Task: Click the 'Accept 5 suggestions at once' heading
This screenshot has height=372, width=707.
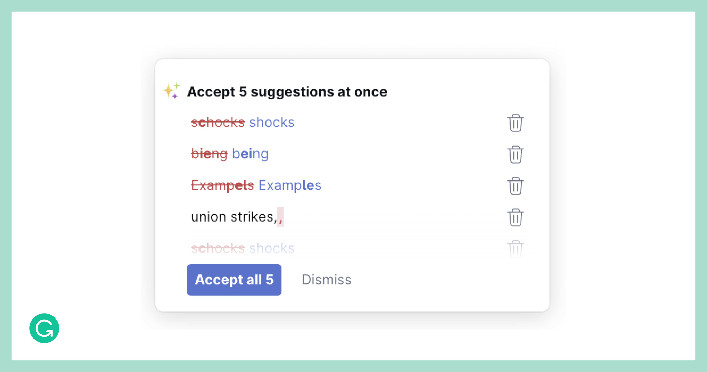Action: pyautogui.click(x=287, y=91)
